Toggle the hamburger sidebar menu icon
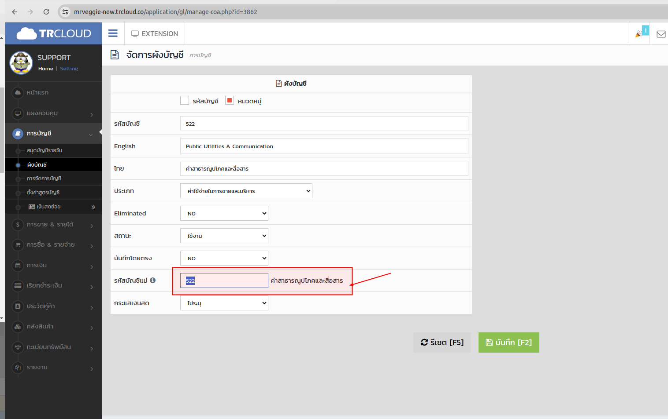668x419 pixels. pyautogui.click(x=113, y=33)
